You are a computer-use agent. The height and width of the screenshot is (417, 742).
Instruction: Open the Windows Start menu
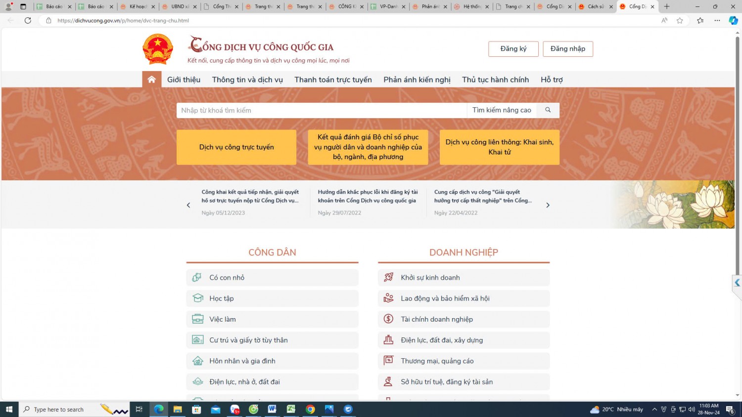click(9, 409)
